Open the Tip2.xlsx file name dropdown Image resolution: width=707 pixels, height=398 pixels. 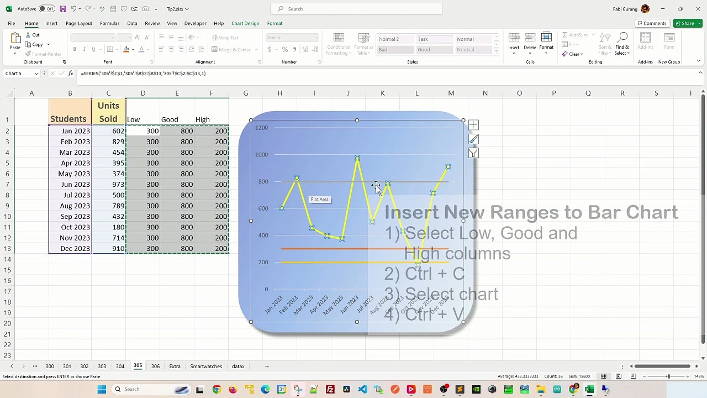click(x=187, y=9)
